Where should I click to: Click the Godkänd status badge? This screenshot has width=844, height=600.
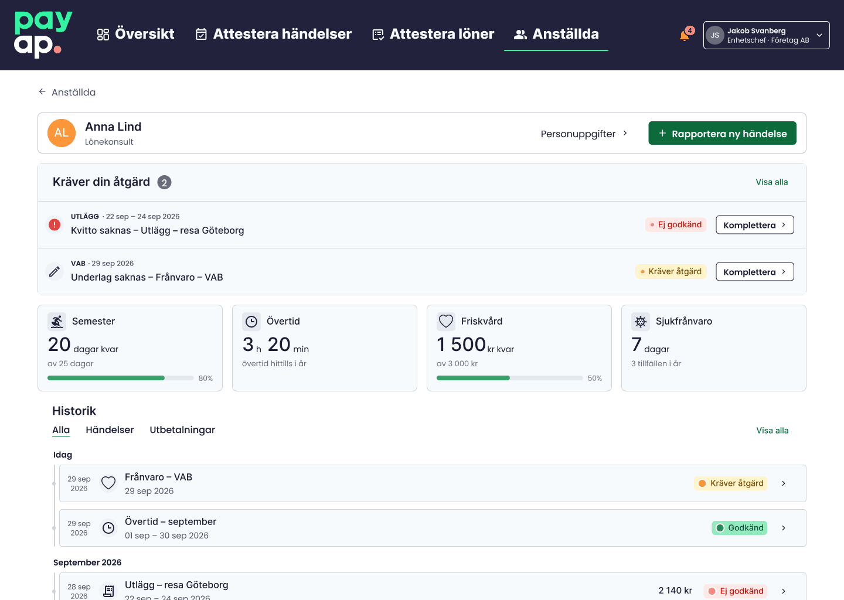(740, 528)
